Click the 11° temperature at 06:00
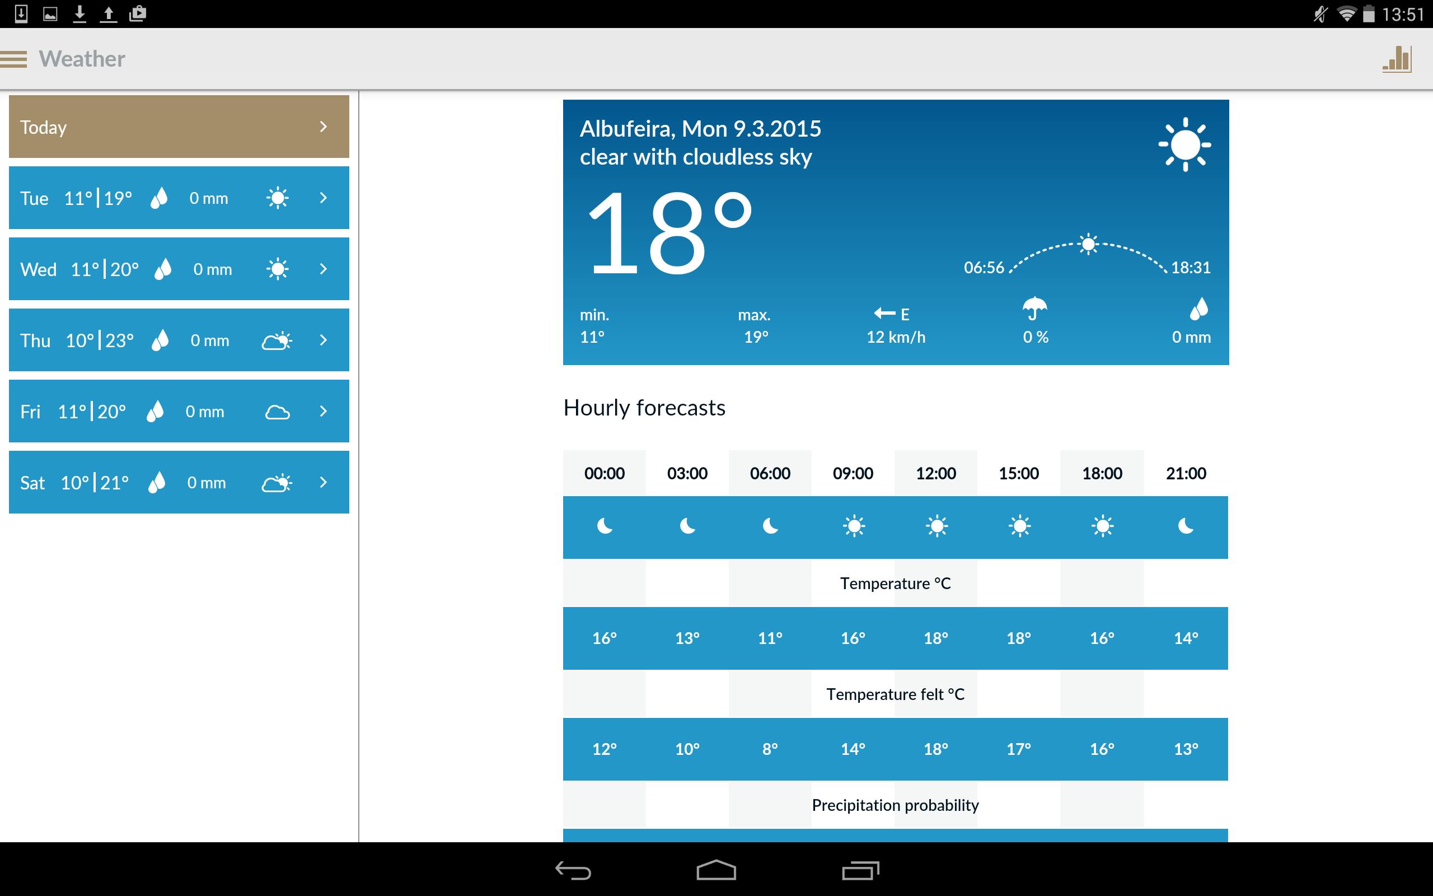1433x896 pixels. 770,638
